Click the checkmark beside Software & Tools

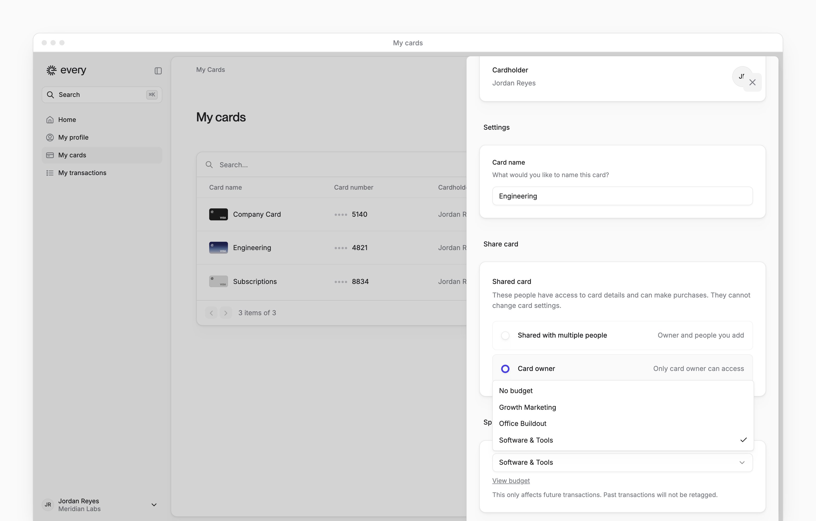coord(743,440)
